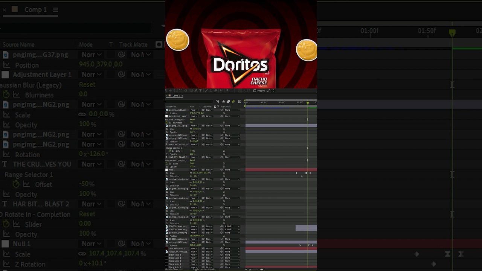This screenshot has height=271, width=482.
Task: Click the timeline layer search field
Action: (189, 102)
